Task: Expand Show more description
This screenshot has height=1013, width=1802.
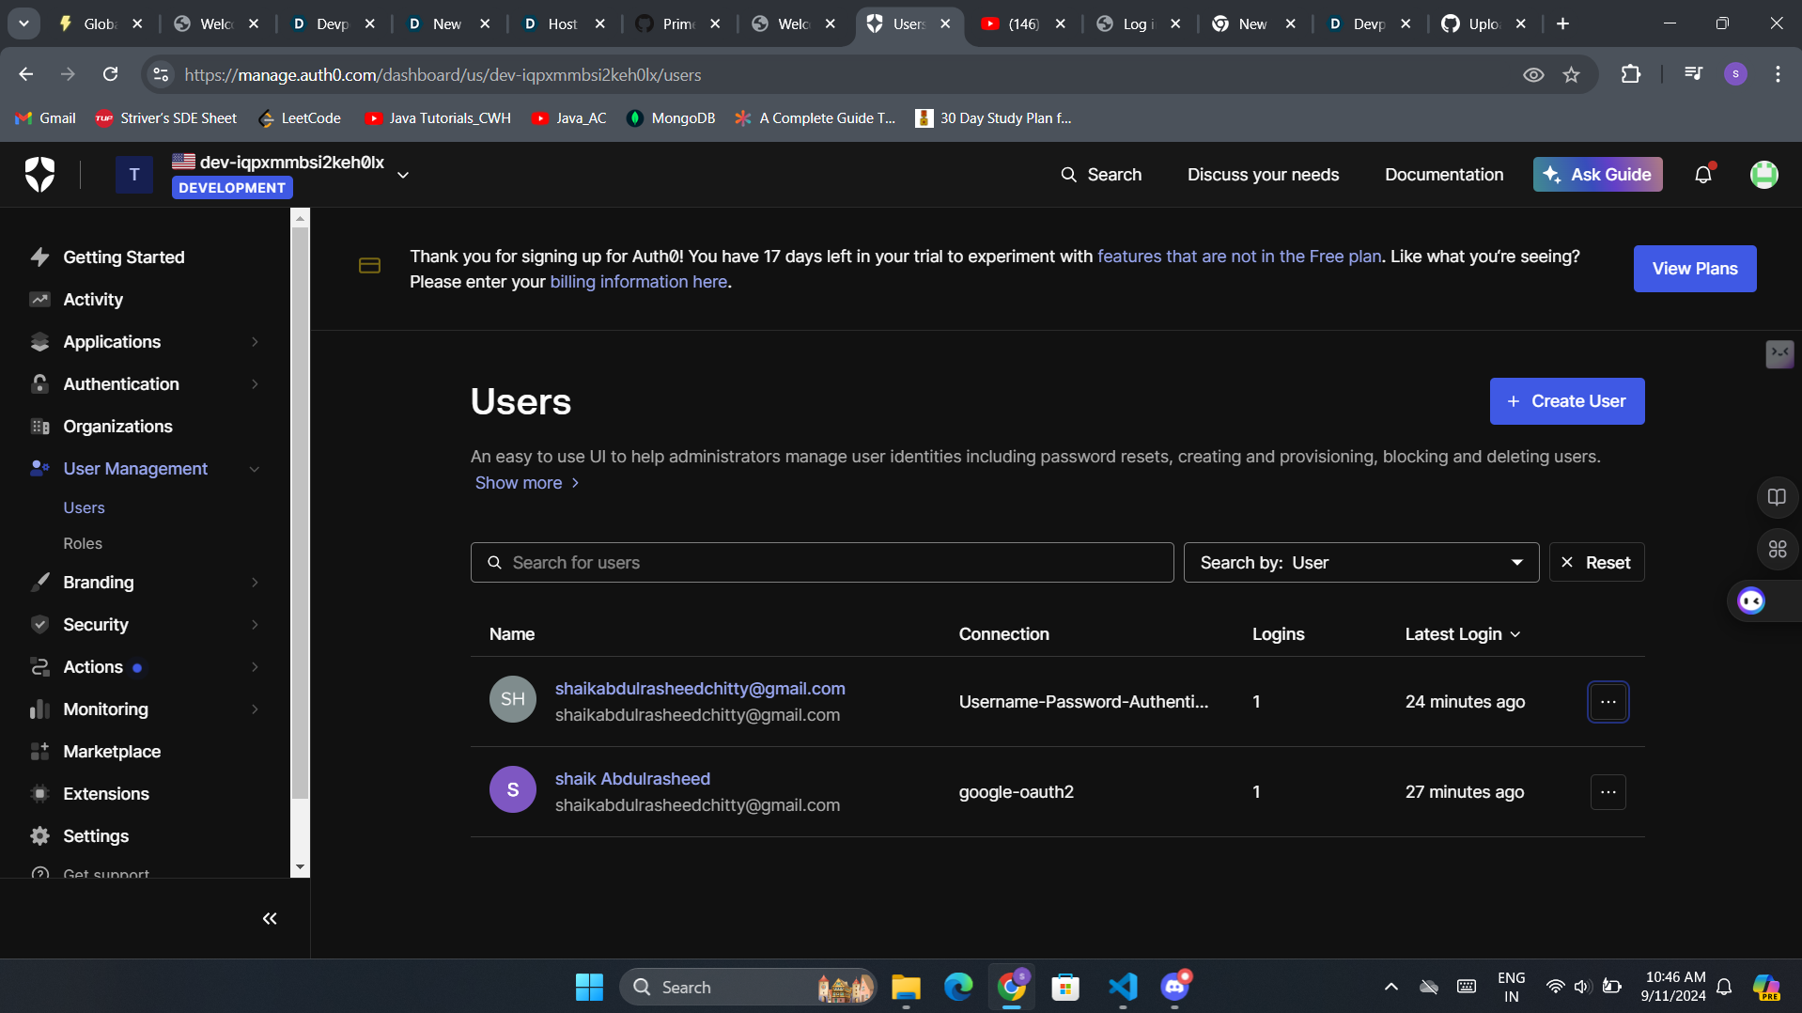Action: (527, 483)
